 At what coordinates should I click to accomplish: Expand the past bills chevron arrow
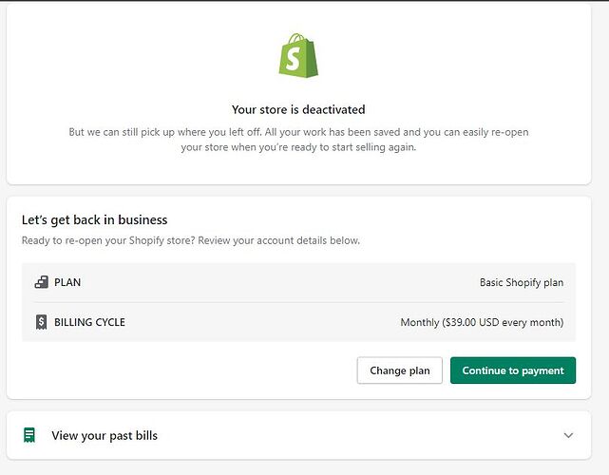pyautogui.click(x=568, y=435)
